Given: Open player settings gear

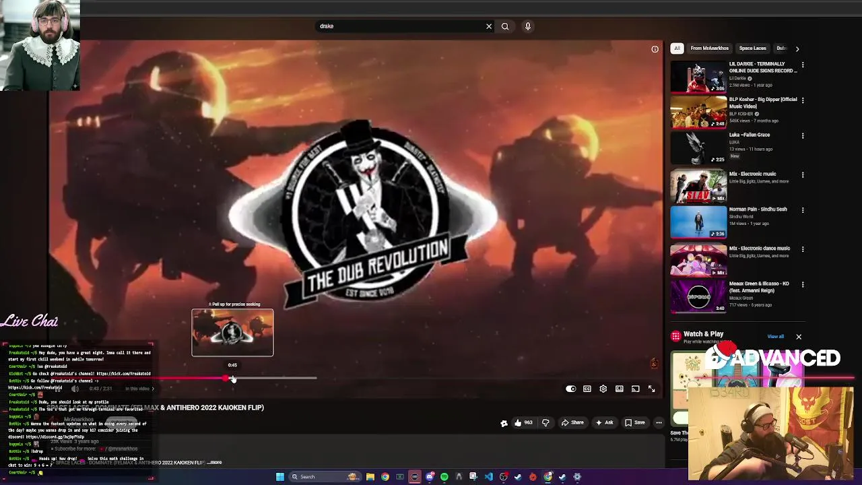Looking at the screenshot, I should [x=603, y=389].
